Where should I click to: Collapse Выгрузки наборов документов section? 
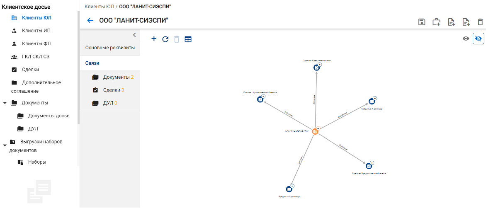click(x=5, y=145)
